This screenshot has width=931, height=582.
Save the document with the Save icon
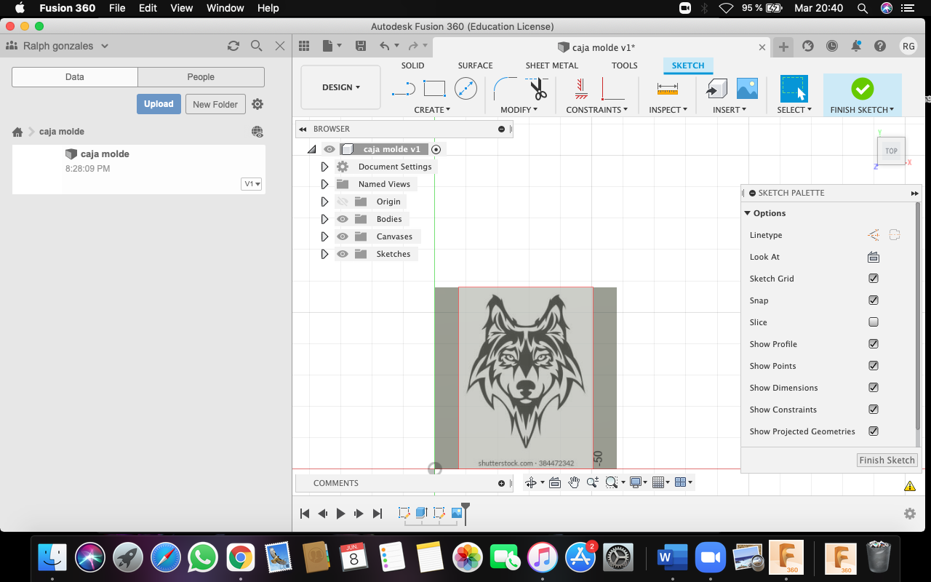click(x=361, y=46)
